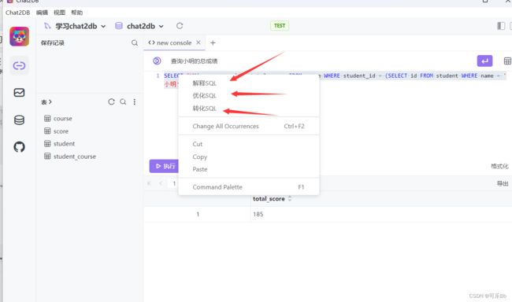This screenshot has width=512, height=302.
Task: Click search icon in tables panel header
Action: click(x=123, y=101)
